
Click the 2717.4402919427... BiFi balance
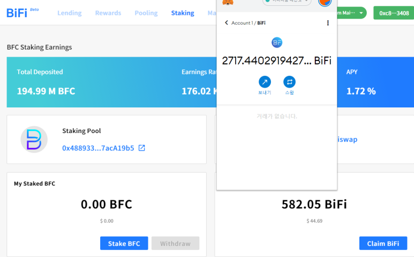click(276, 60)
